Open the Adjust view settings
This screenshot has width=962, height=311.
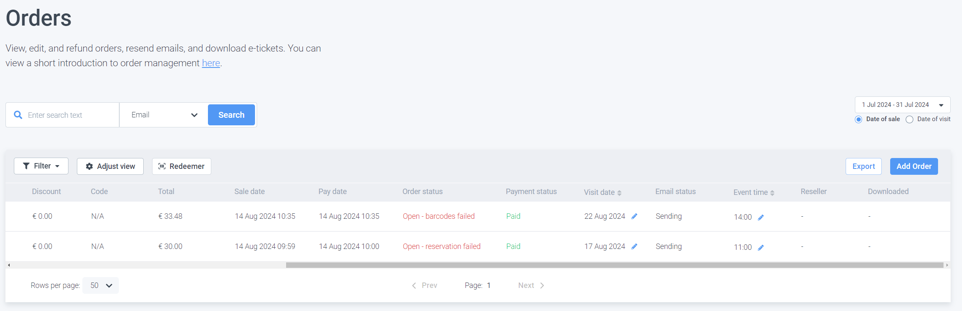(x=110, y=166)
